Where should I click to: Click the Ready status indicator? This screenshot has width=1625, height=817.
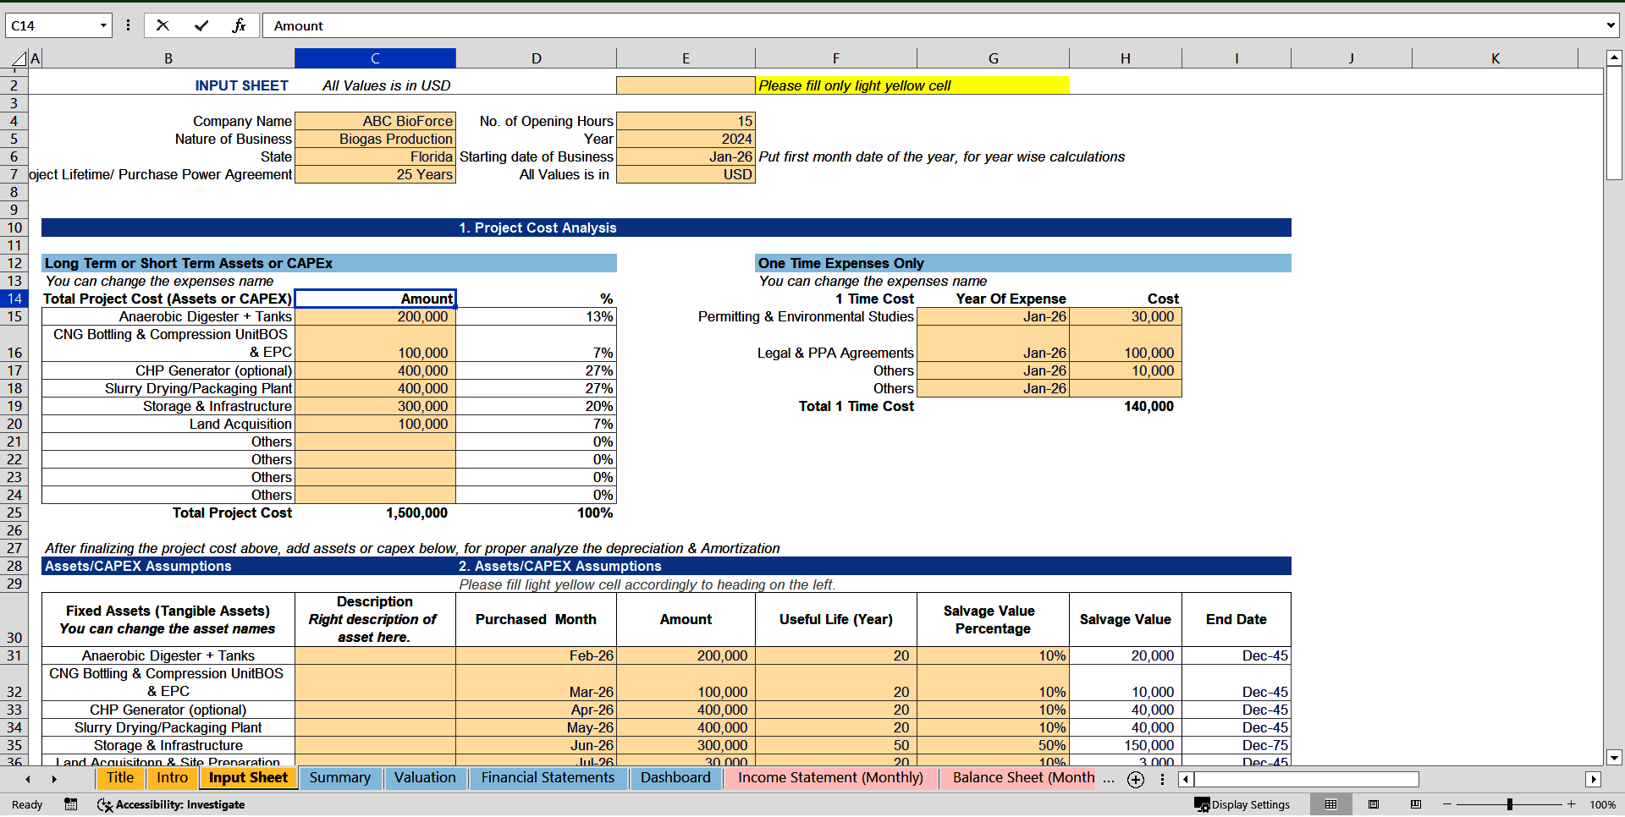[27, 804]
